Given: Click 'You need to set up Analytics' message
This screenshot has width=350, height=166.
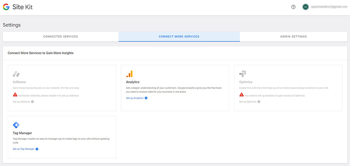Looking at the screenshot, I should (275, 96).
